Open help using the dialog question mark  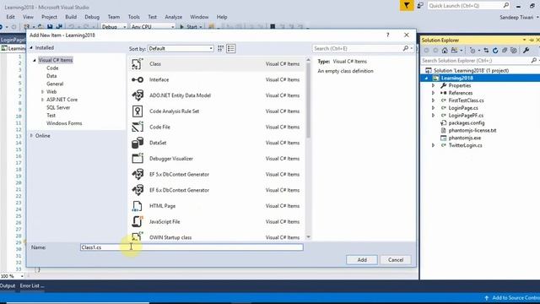[x=388, y=35]
